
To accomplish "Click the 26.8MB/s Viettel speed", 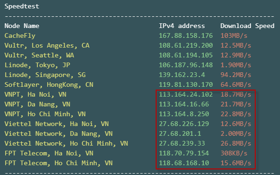I will (236, 143).
